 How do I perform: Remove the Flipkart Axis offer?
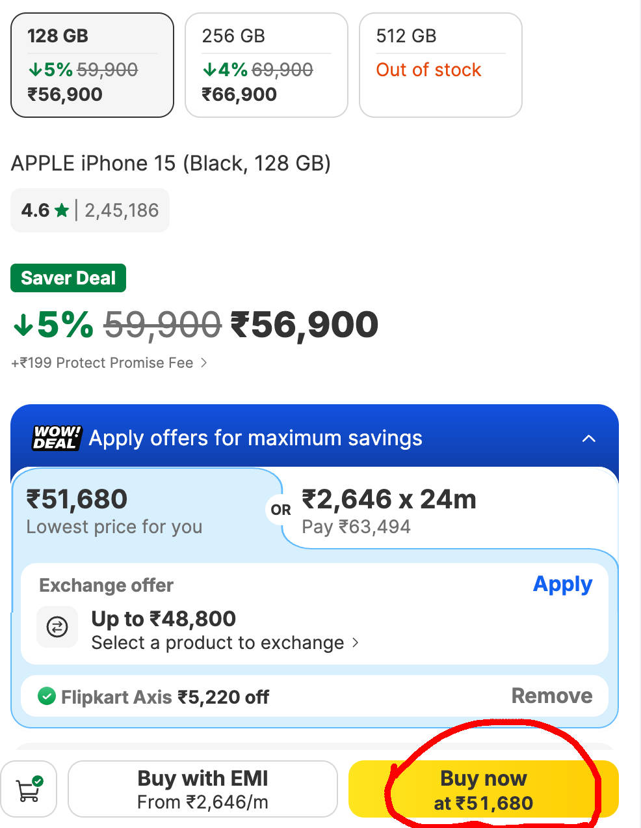552,696
